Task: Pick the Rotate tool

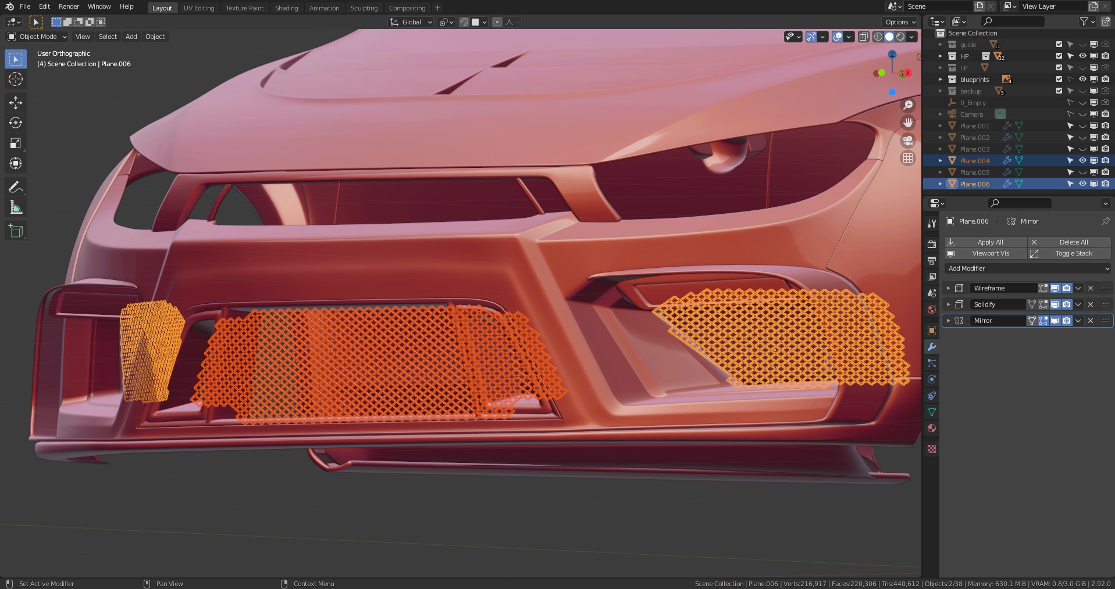Action: 16,123
